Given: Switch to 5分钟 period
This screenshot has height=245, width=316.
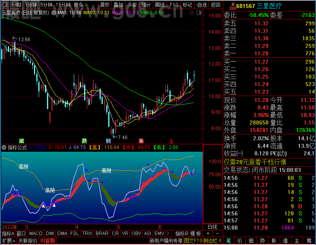Looking at the screenshot, I should coord(46,5).
